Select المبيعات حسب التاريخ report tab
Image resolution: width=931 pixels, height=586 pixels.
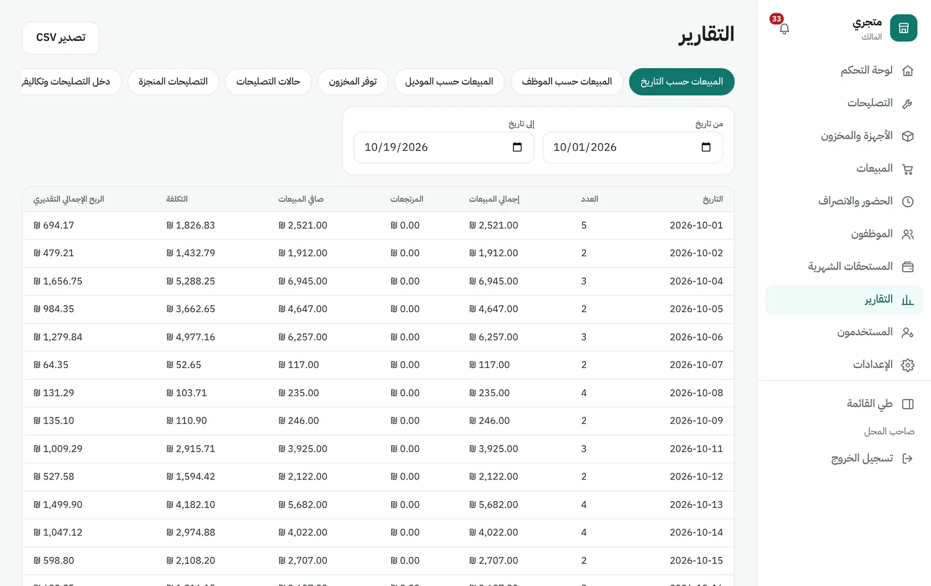(681, 81)
